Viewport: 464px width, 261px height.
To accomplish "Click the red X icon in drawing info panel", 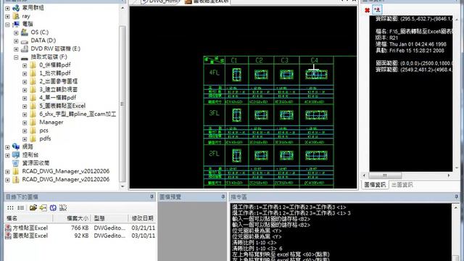I will tap(368, 10).
